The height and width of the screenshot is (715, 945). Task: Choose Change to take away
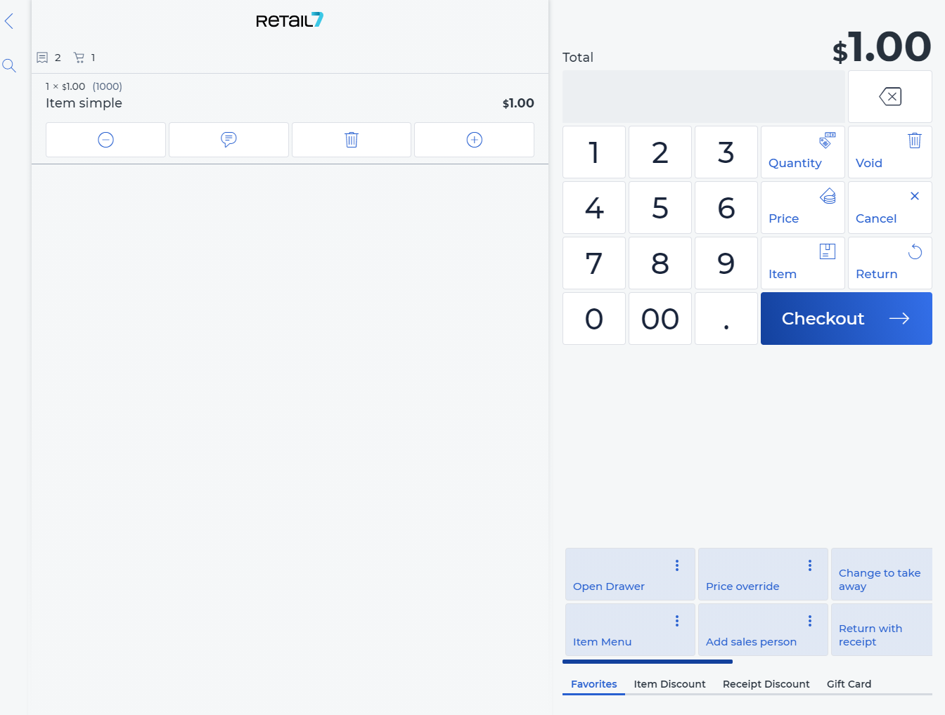[x=882, y=574]
